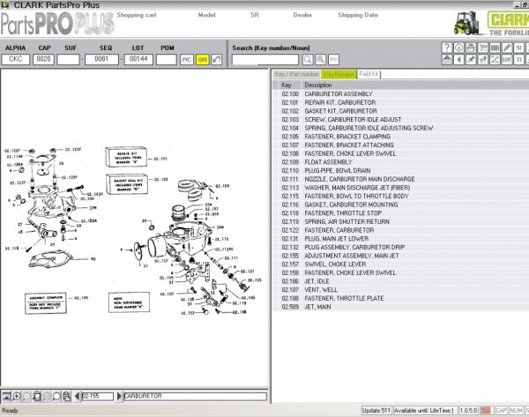Viewport: 529px width, 417px height.
Task: Go to previous key with left arrow
Action: [x=78, y=396]
